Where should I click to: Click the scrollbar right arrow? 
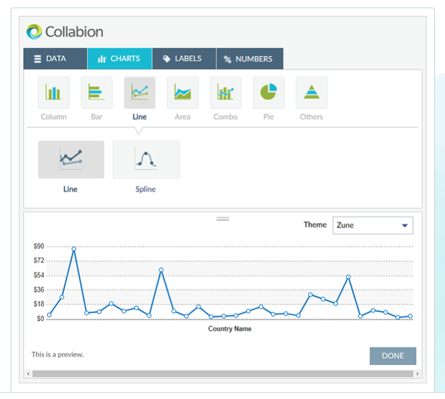pyautogui.click(x=417, y=374)
